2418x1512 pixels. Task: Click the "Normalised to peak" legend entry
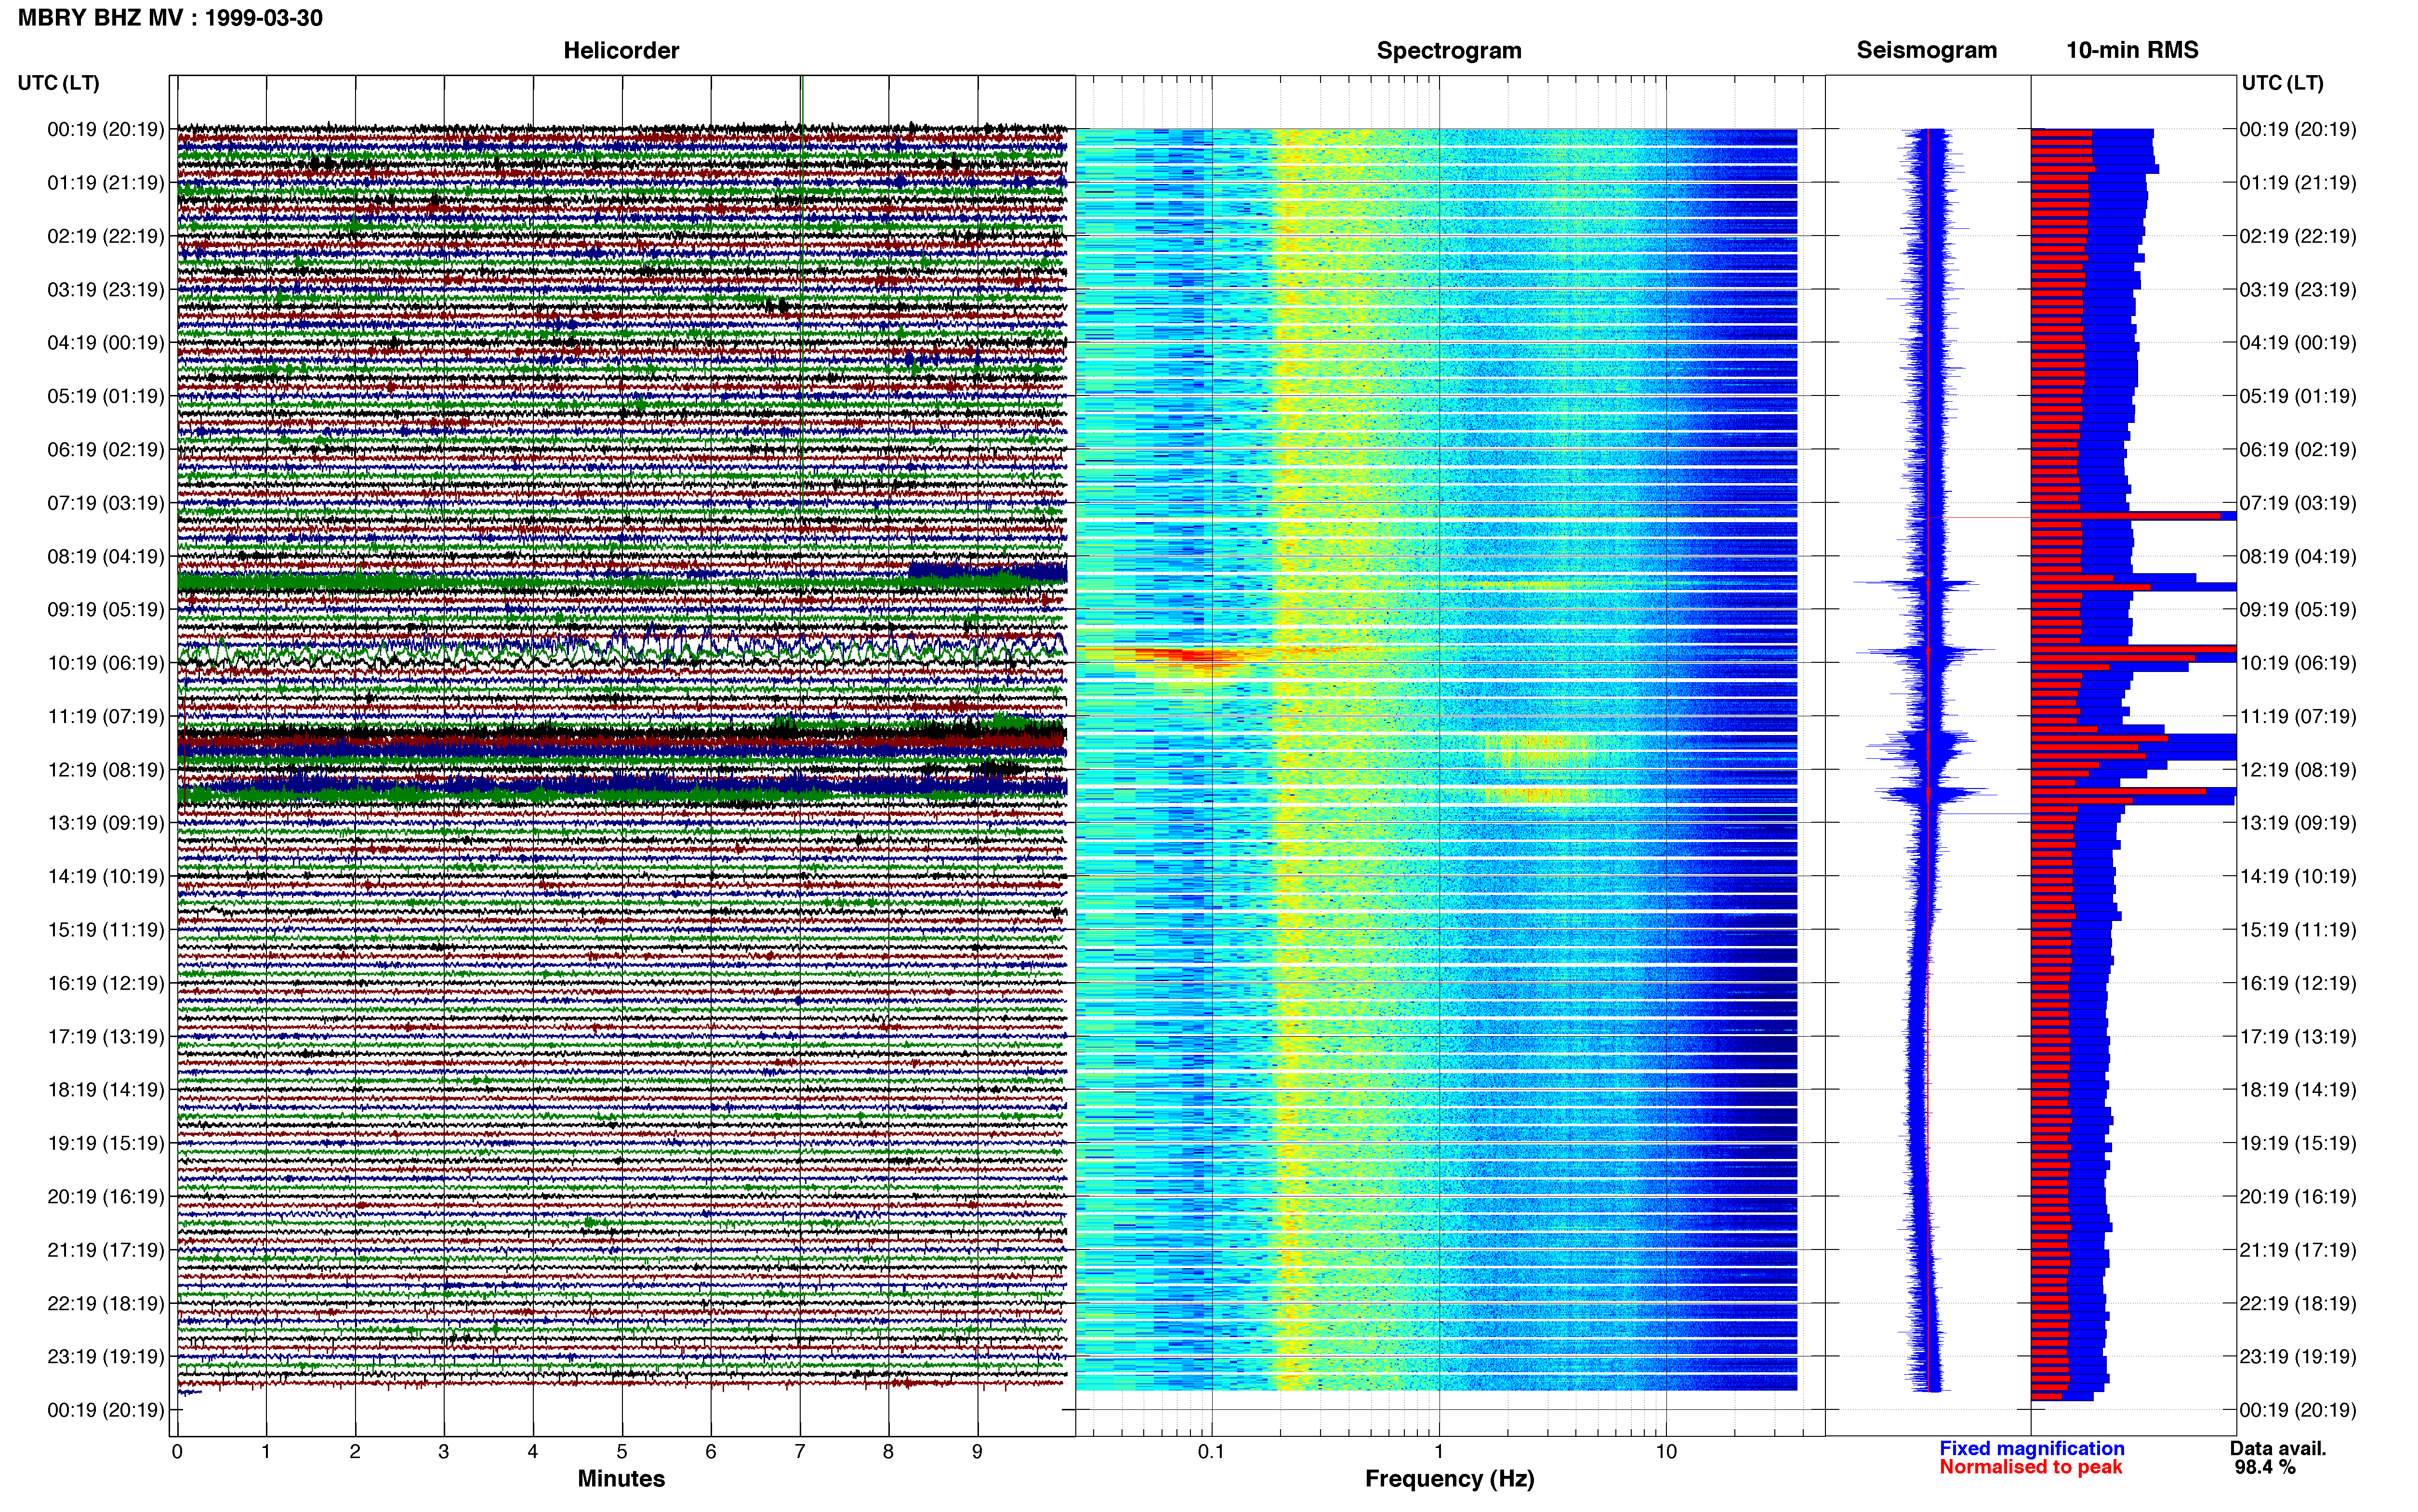click(2030, 1467)
